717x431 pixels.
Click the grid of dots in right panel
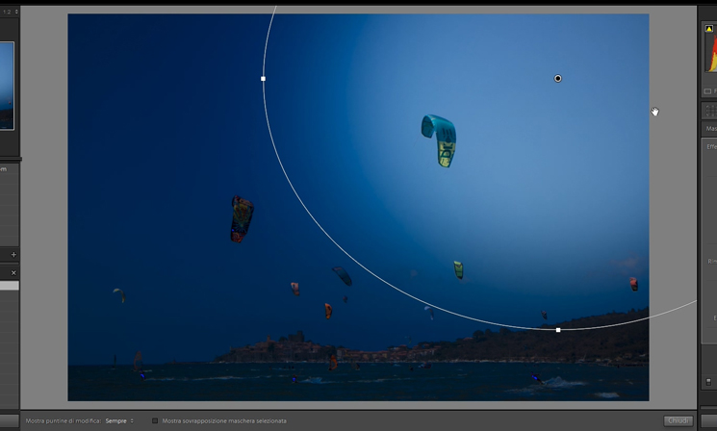pyautogui.click(x=711, y=111)
